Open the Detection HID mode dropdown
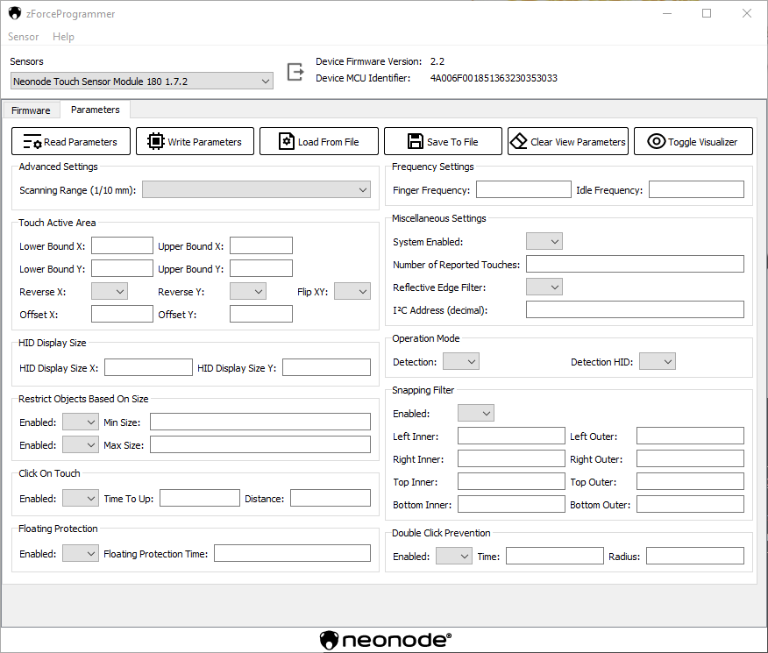Screen dimensions: 768x653 pyautogui.click(x=657, y=362)
